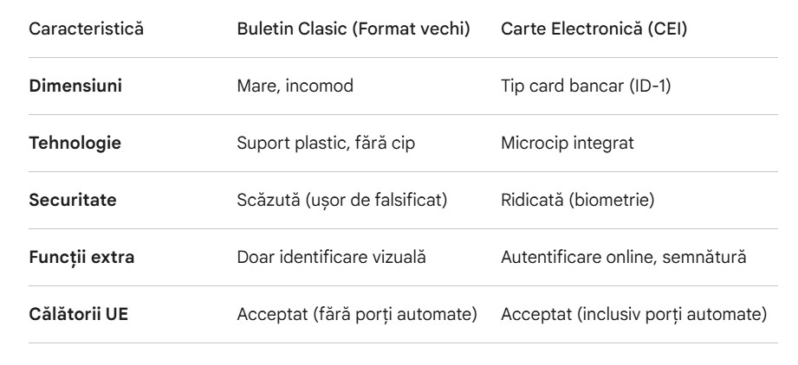The height and width of the screenshot is (365, 798).
Task: Select the 'Acceptat (inclusiv porți automate)' cell
Action: (633, 313)
